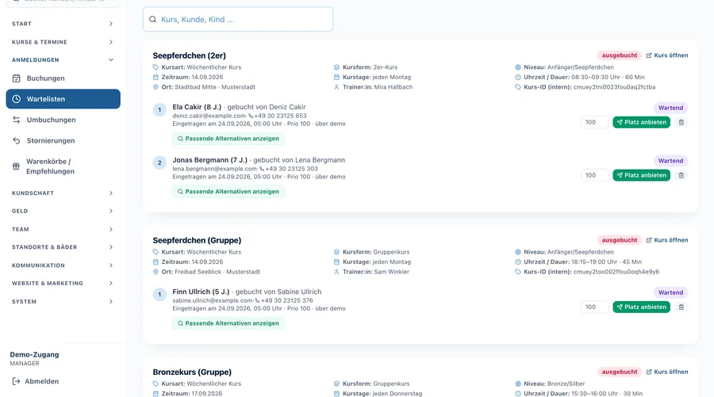The height and width of the screenshot is (397, 714).
Task: Click the Niveau icon in Seepferdchen (Gruppe)
Action: [x=518, y=252]
